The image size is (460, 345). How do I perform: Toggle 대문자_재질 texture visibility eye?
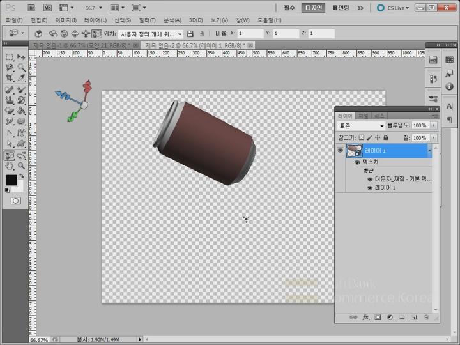(370, 180)
